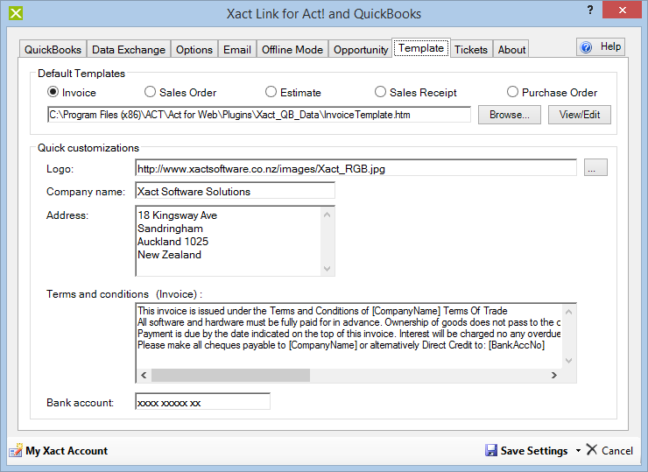Click the Bank account field
This screenshot has width=648, height=472.
(203, 402)
